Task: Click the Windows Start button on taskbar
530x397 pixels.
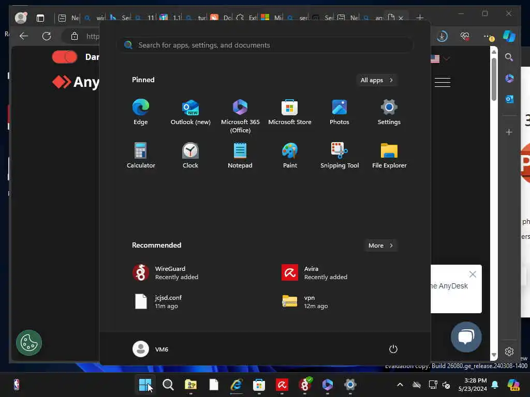Action: click(x=145, y=385)
